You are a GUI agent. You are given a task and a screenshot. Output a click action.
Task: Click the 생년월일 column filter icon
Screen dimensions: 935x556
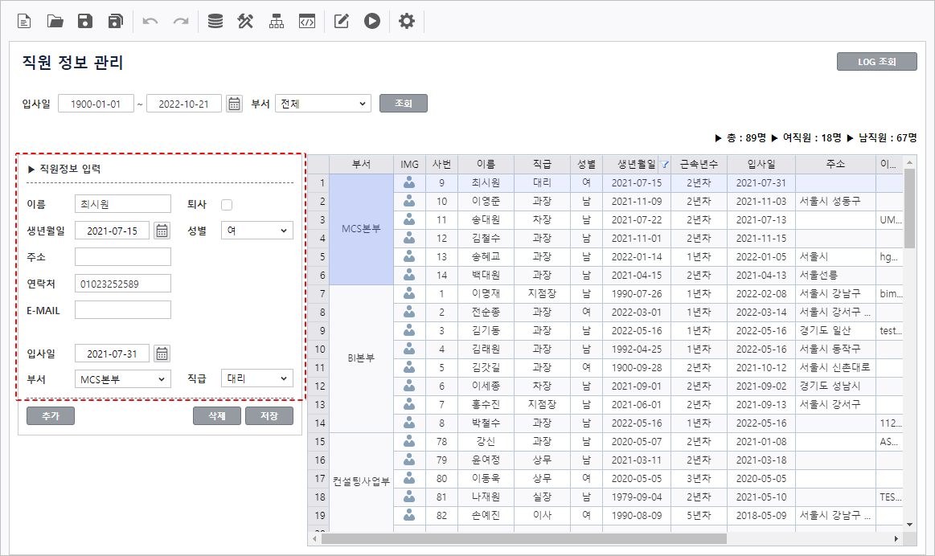[x=664, y=164]
